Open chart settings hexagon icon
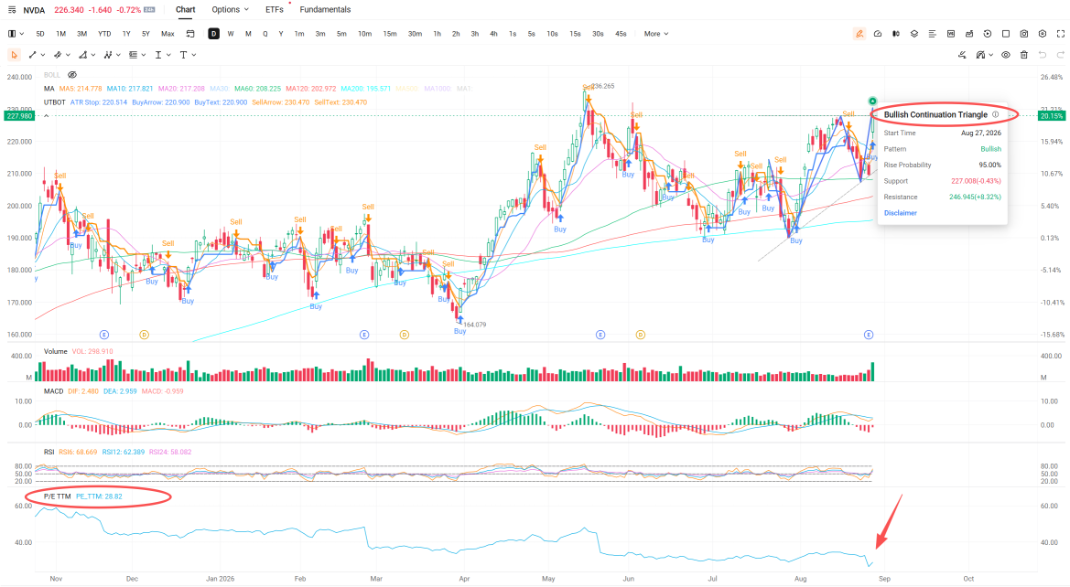This screenshot has width=1070, height=587. pos(1042,34)
